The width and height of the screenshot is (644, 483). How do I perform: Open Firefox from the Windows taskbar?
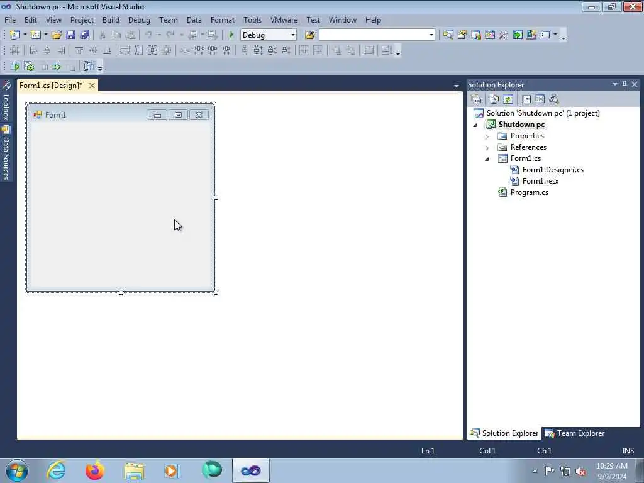(x=94, y=470)
